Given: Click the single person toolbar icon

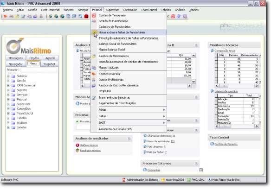Looking at the screenshot, I should pos(41,16).
